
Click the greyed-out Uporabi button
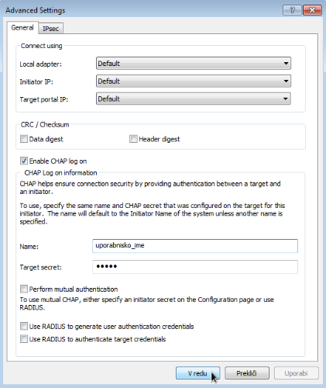click(296, 373)
